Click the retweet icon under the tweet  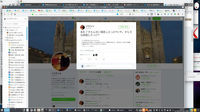pyautogui.click(x=89, y=59)
